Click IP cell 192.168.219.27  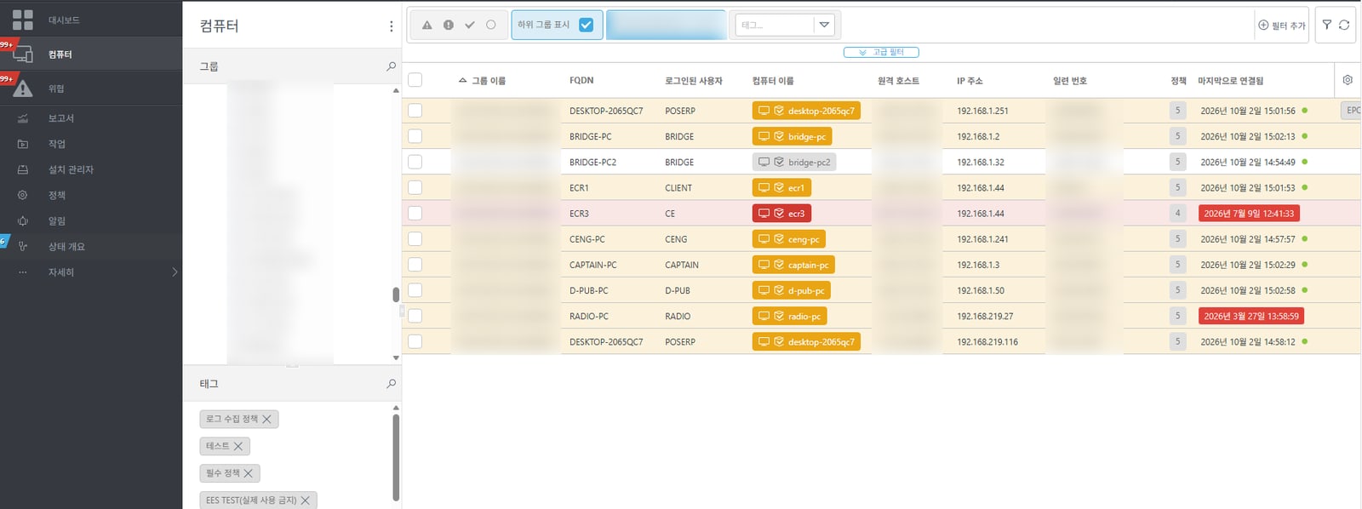click(985, 316)
